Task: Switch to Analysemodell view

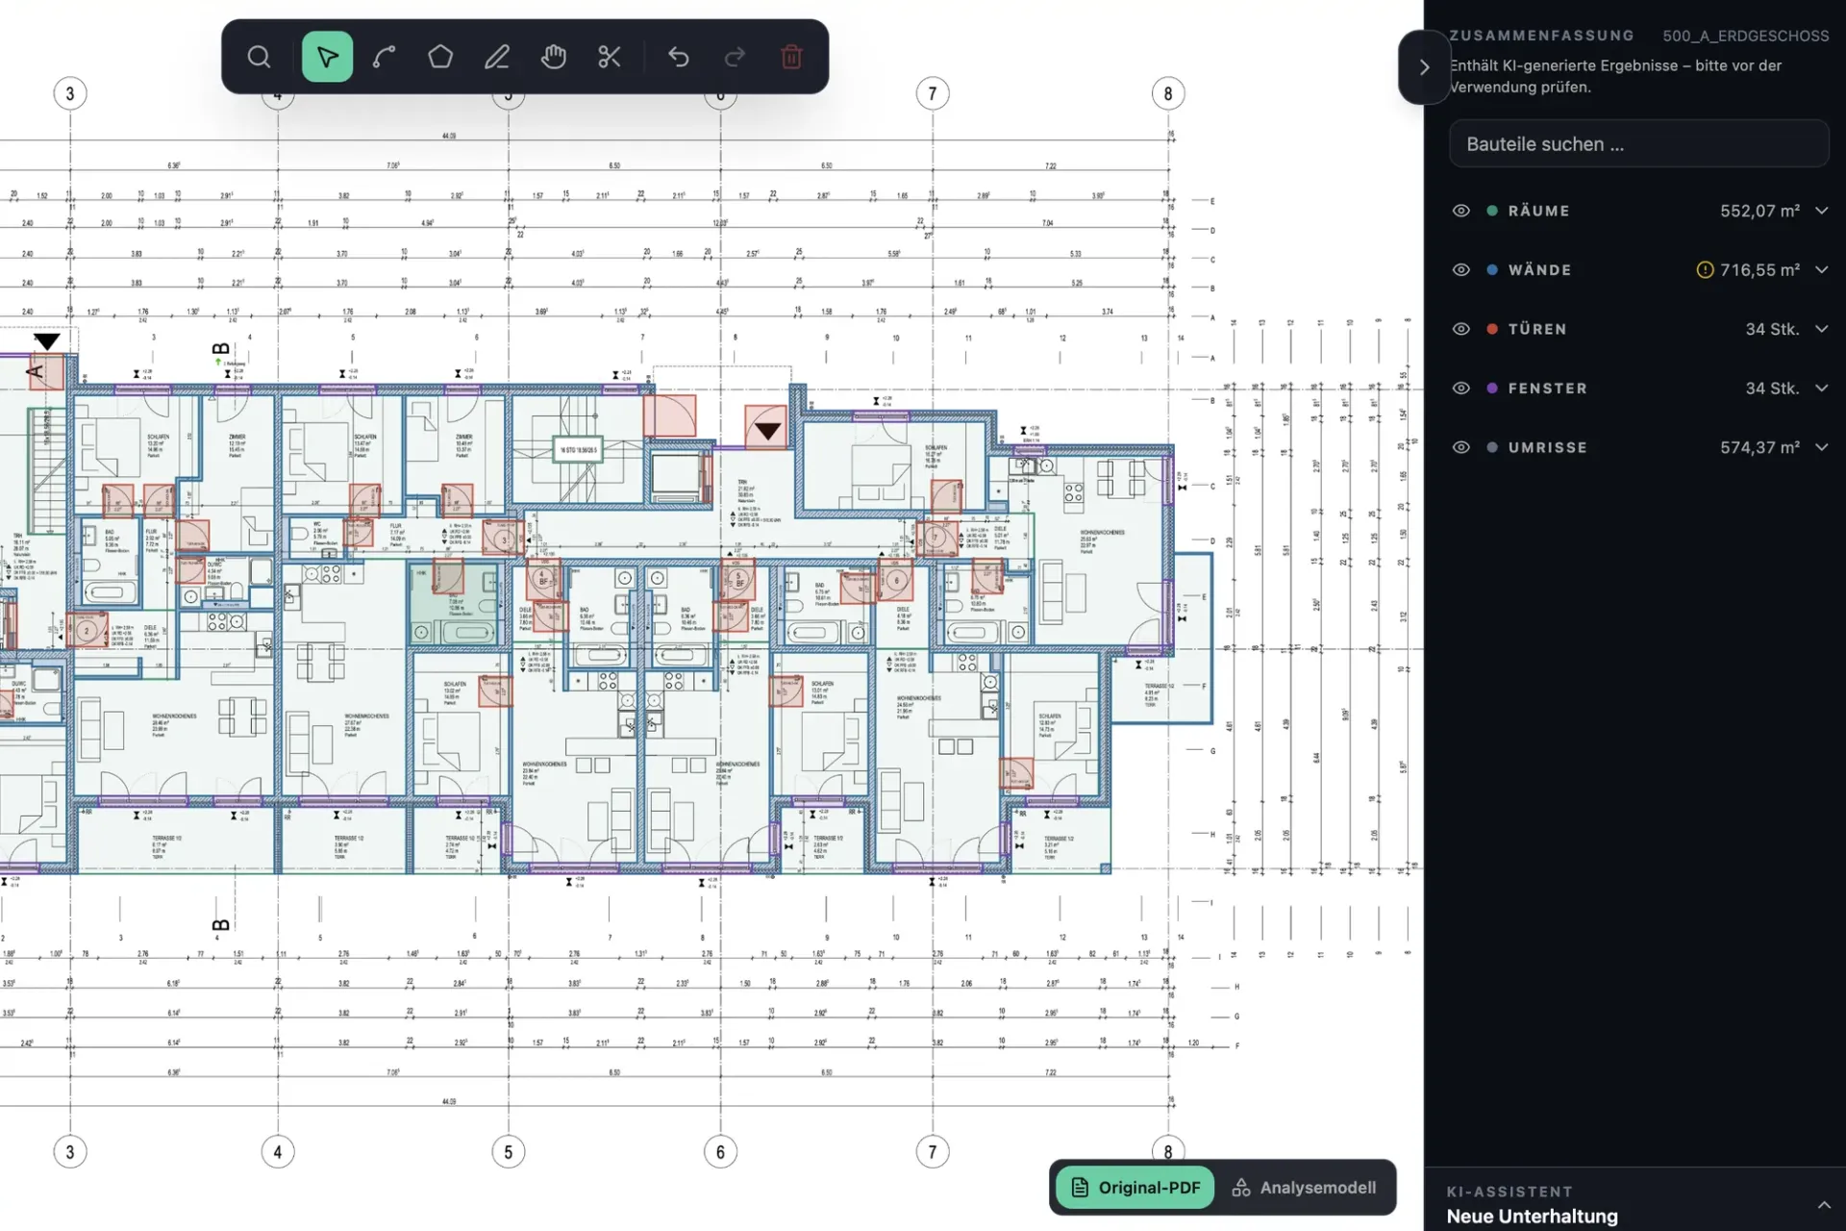Action: click(x=1304, y=1188)
